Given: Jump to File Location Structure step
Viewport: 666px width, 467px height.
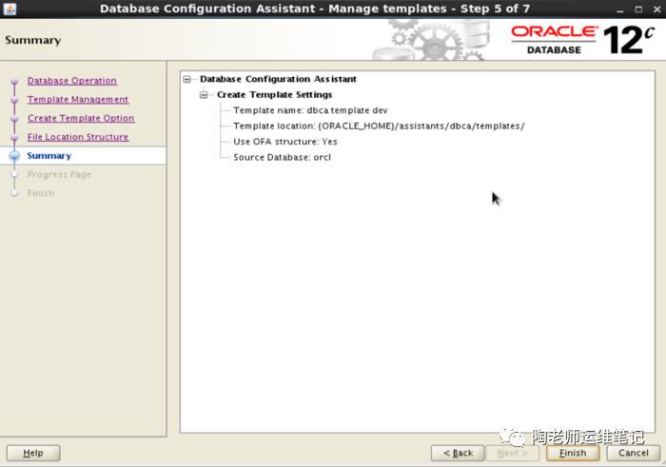Looking at the screenshot, I should point(78,137).
